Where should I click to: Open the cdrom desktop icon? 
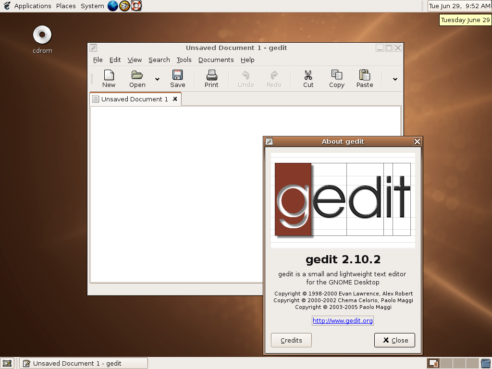coord(42,35)
